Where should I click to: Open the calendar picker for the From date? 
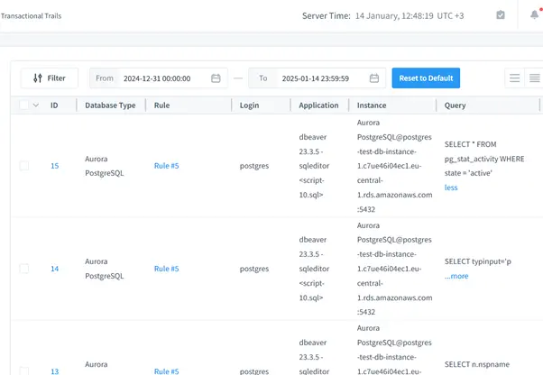point(216,78)
